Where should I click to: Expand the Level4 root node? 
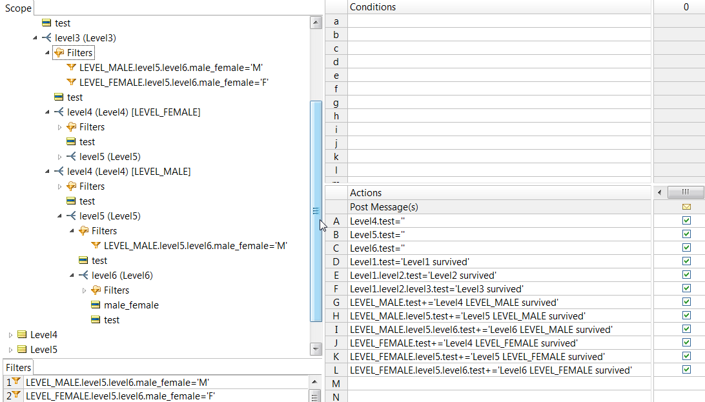[x=11, y=335]
